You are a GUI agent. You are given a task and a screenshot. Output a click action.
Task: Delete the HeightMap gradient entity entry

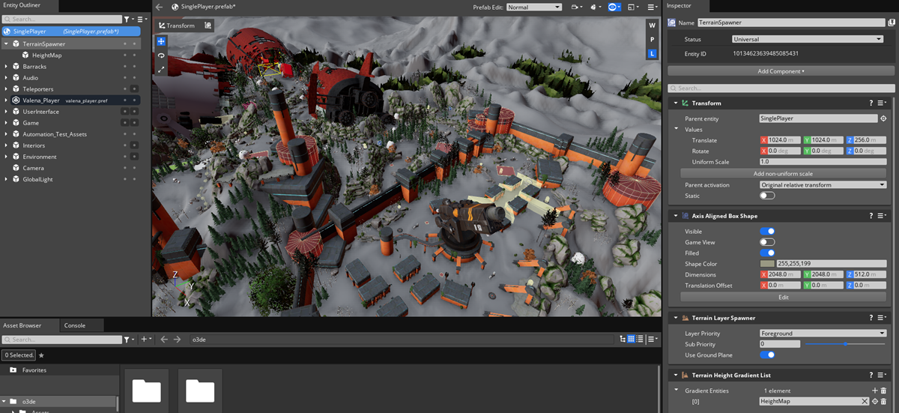tap(883, 401)
